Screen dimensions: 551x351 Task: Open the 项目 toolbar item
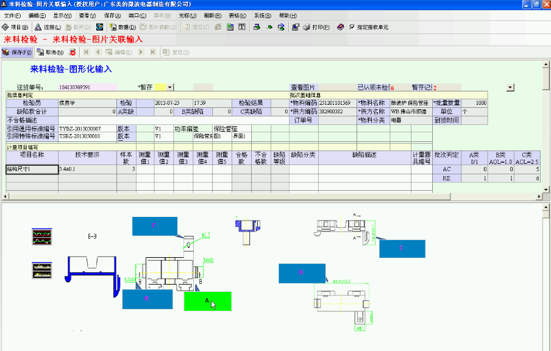[x=16, y=27]
